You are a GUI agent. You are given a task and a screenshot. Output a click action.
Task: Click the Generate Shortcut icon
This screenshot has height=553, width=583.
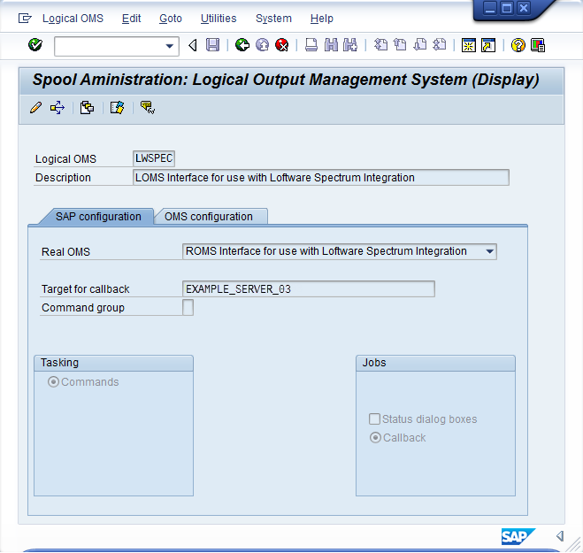(488, 45)
